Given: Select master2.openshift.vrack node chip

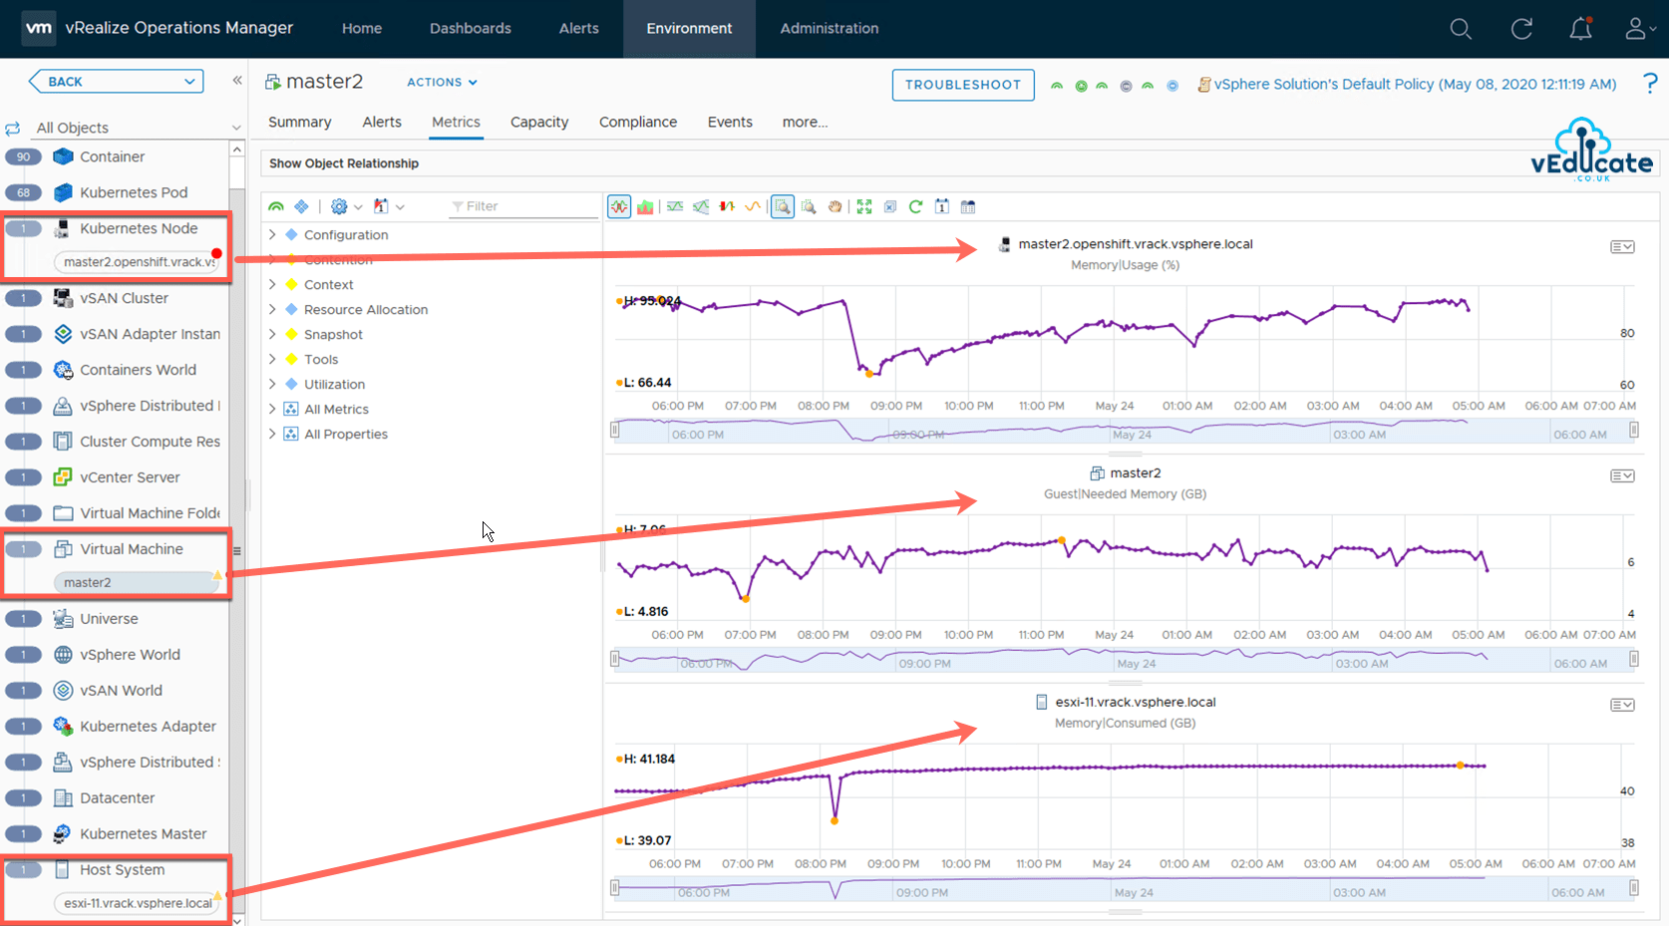Looking at the screenshot, I should [x=138, y=262].
